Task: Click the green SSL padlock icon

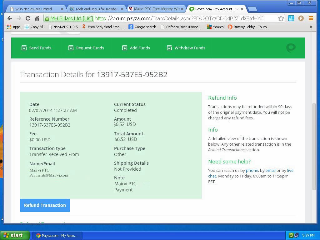Action: point(47,18)
